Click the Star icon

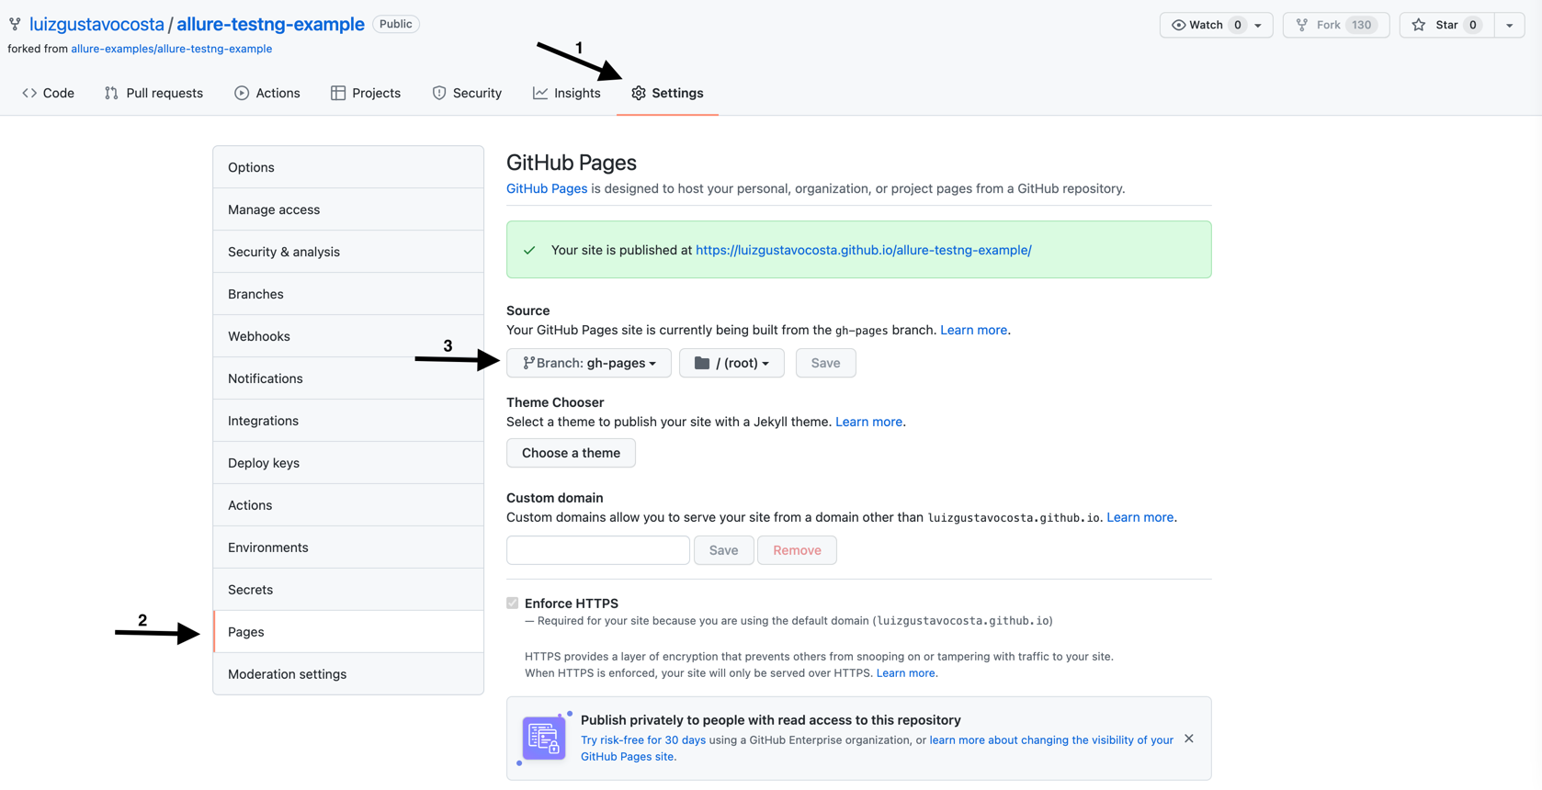coord(1419,25)
